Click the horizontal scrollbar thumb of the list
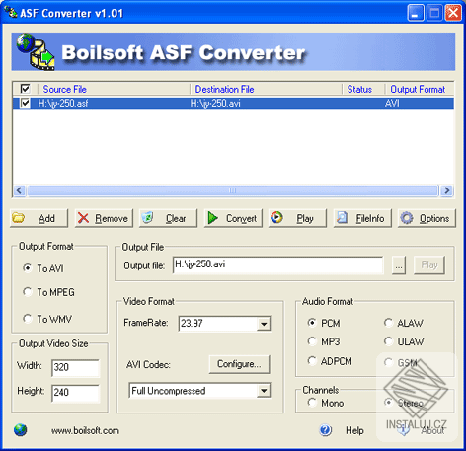 (x=233, y=190)
